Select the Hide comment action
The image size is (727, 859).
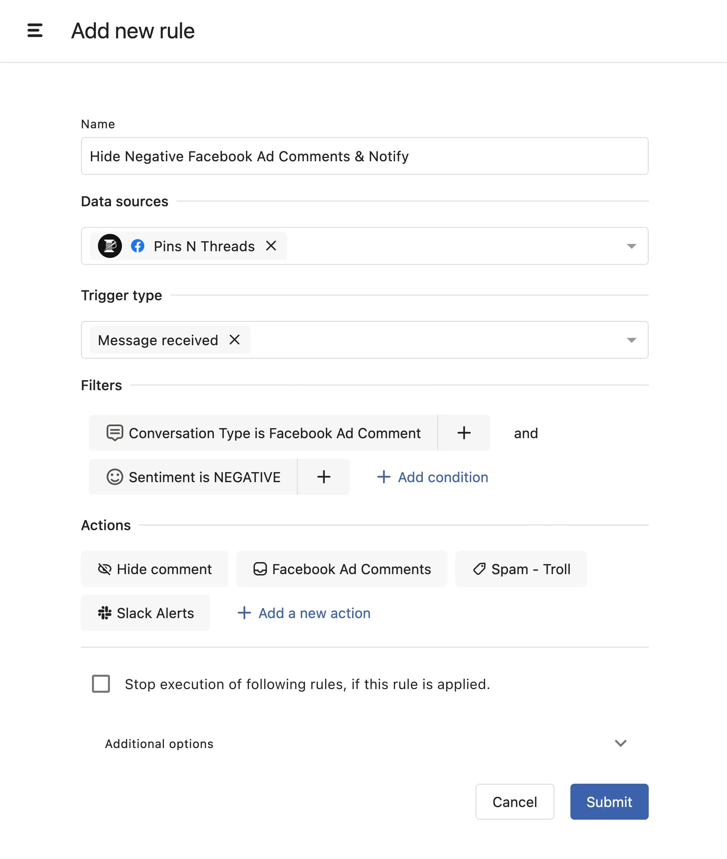click(155, 569)
